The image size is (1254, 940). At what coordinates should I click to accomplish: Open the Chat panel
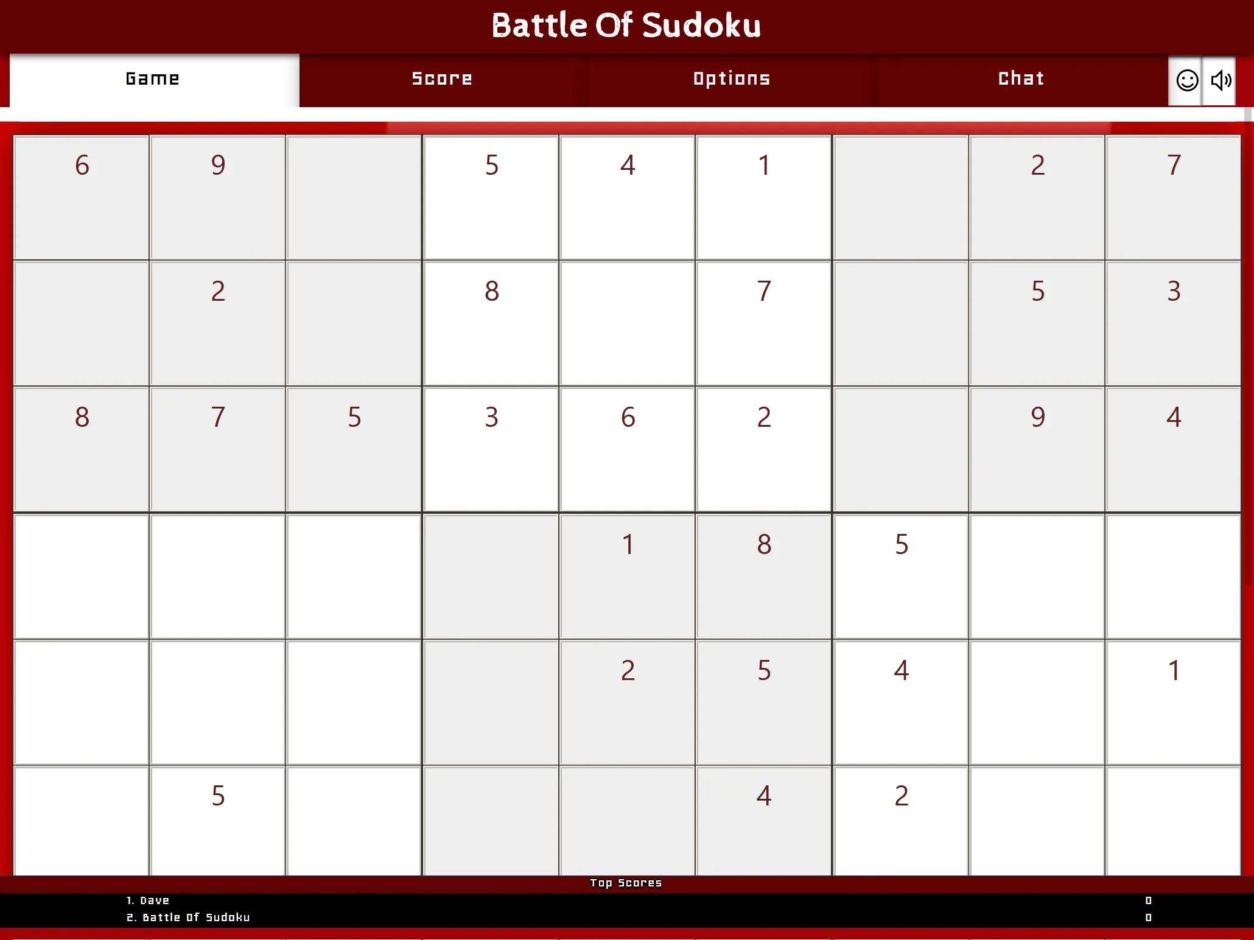coord(1022,79)
